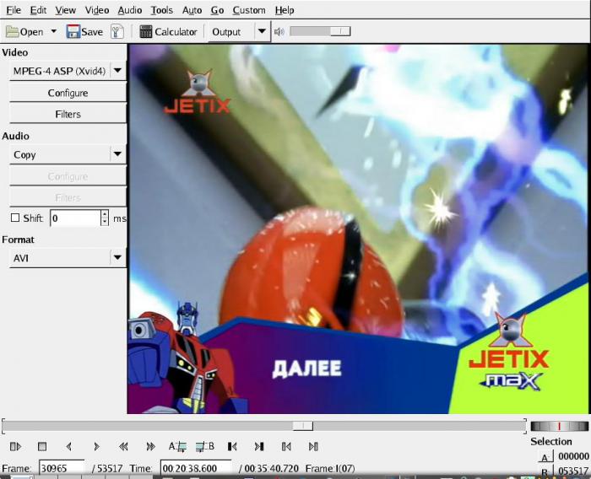
Task: Go to previous black frame
Action: (x=232, y=447)
